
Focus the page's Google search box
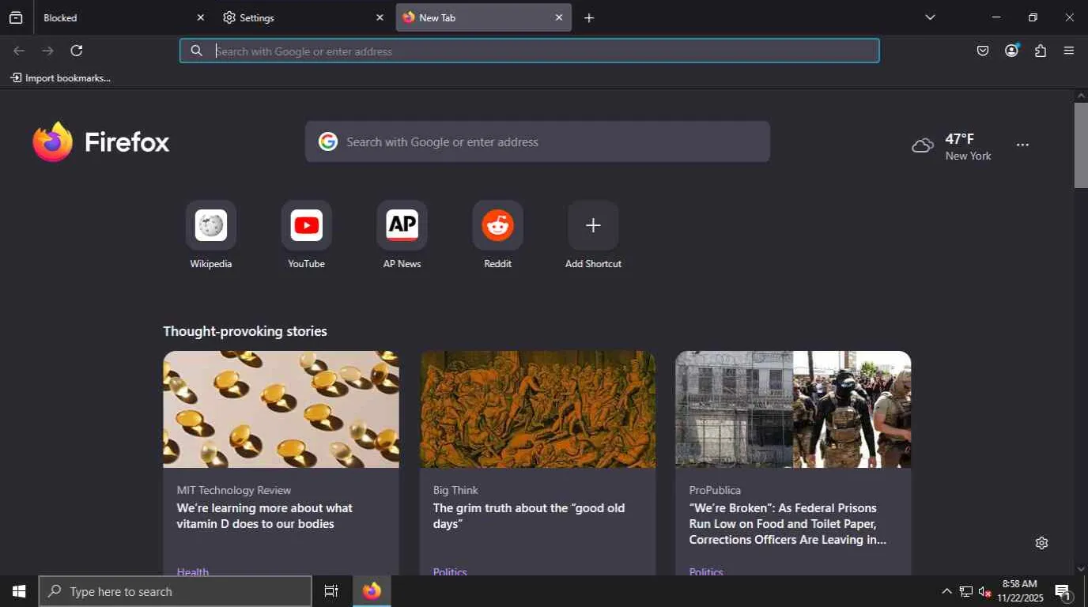tap(538, 141)
